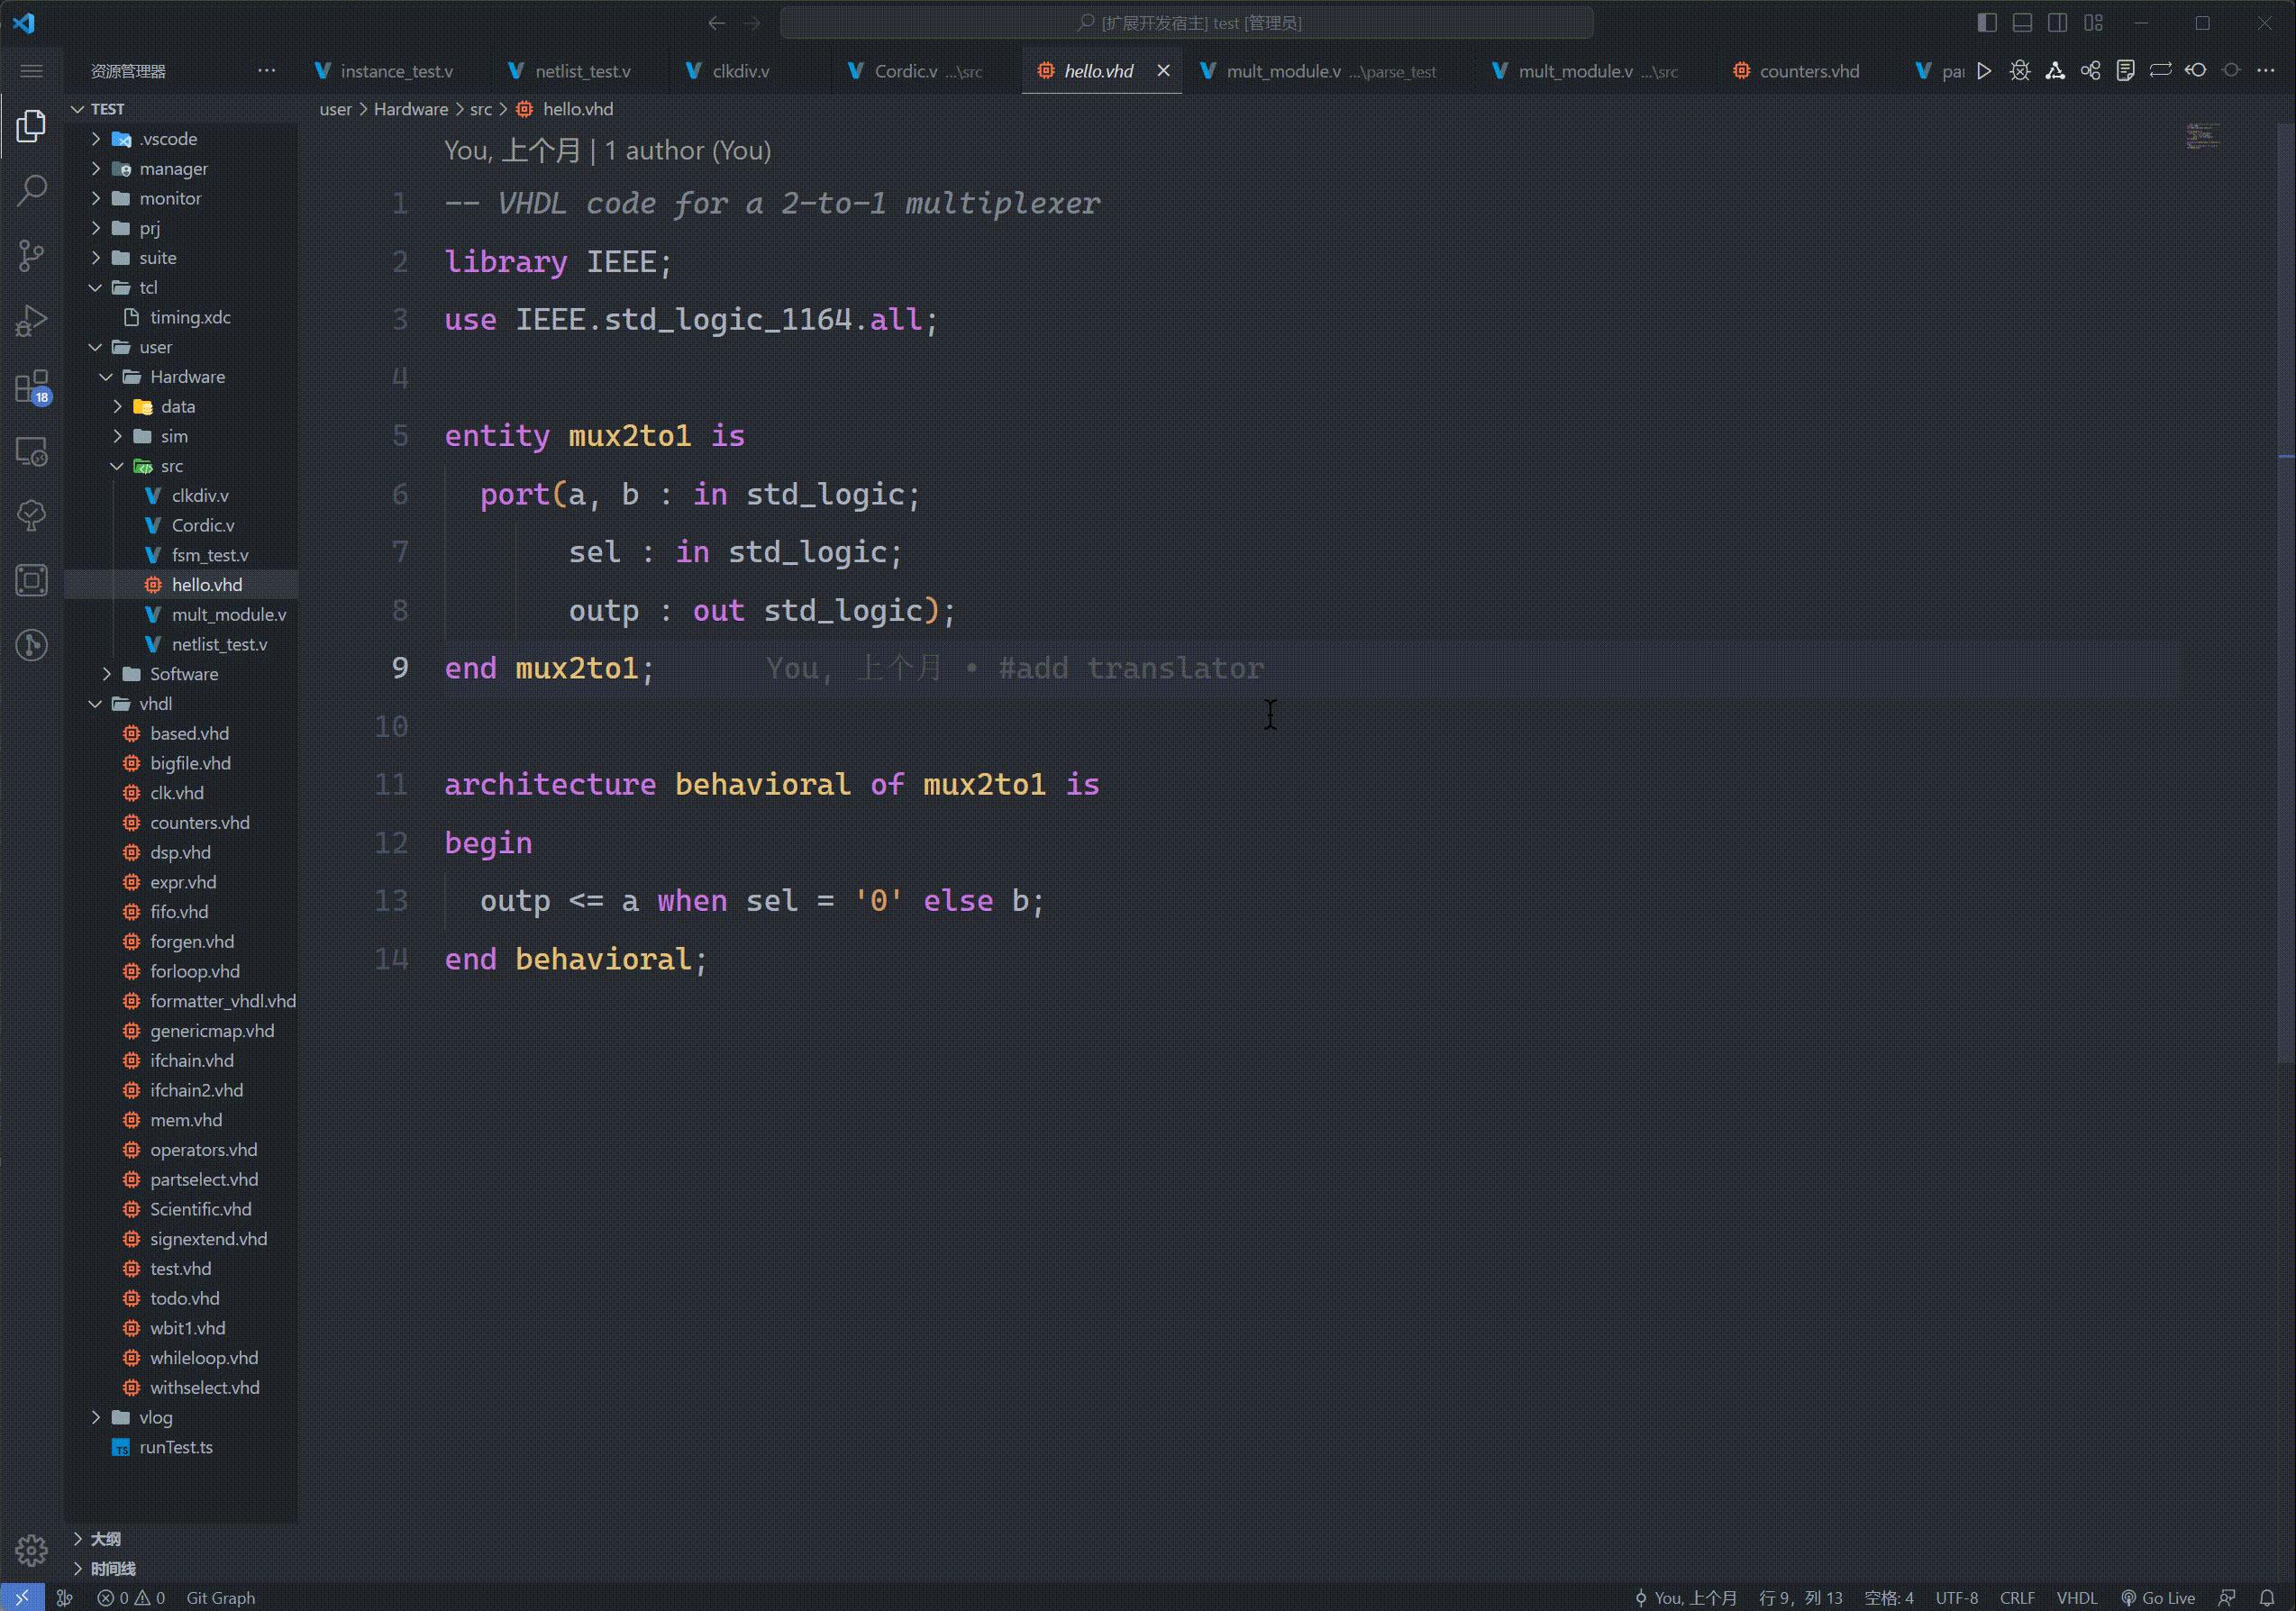
Task: Toggle the primary sidebar visibility
Action: tap(1987, 22)
